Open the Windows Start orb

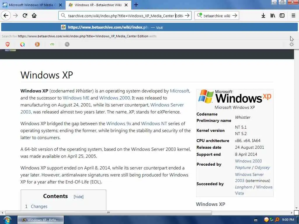[7, 220]
